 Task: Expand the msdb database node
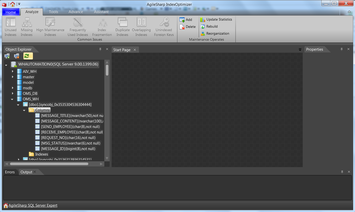click(x=13, y=88)
